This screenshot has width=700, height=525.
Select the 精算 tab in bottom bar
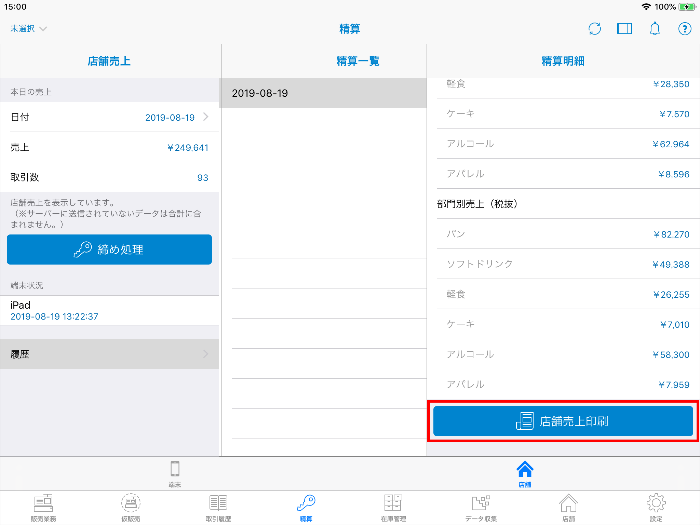(x=306, y=508)
